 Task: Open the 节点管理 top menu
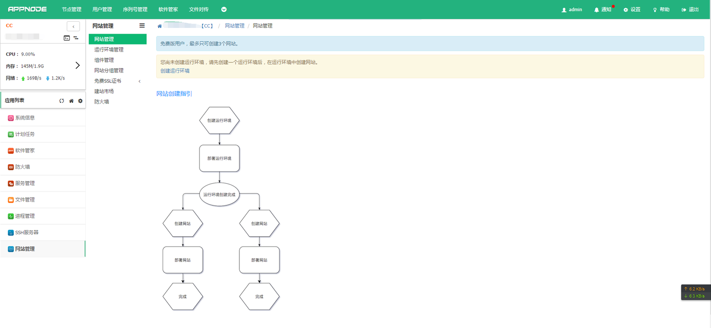click(x=72, y=9)
